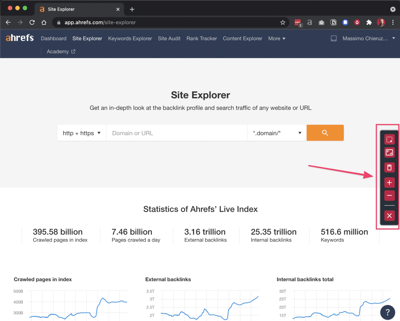Select the window capture tool
Viewport: 400px width, 321px height.
[x=389, y=152]
